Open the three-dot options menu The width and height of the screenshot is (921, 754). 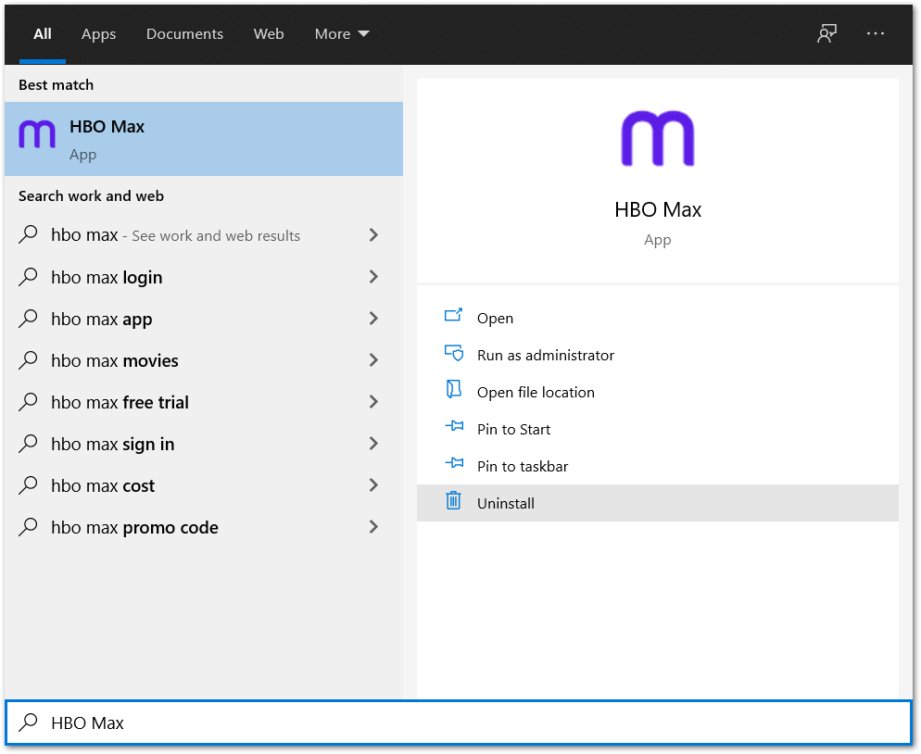876,33
